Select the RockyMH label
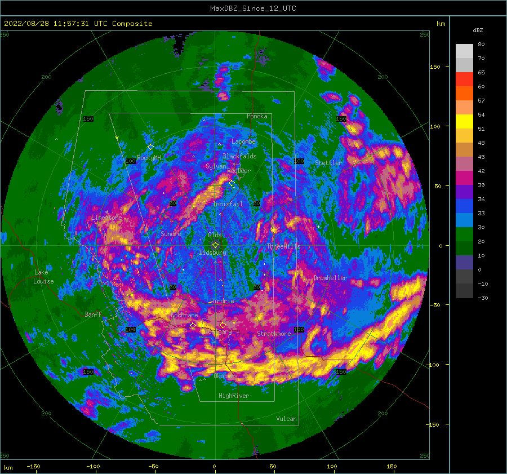The height and width of the screenshot is (474, 507). click(x=149, y=158)
